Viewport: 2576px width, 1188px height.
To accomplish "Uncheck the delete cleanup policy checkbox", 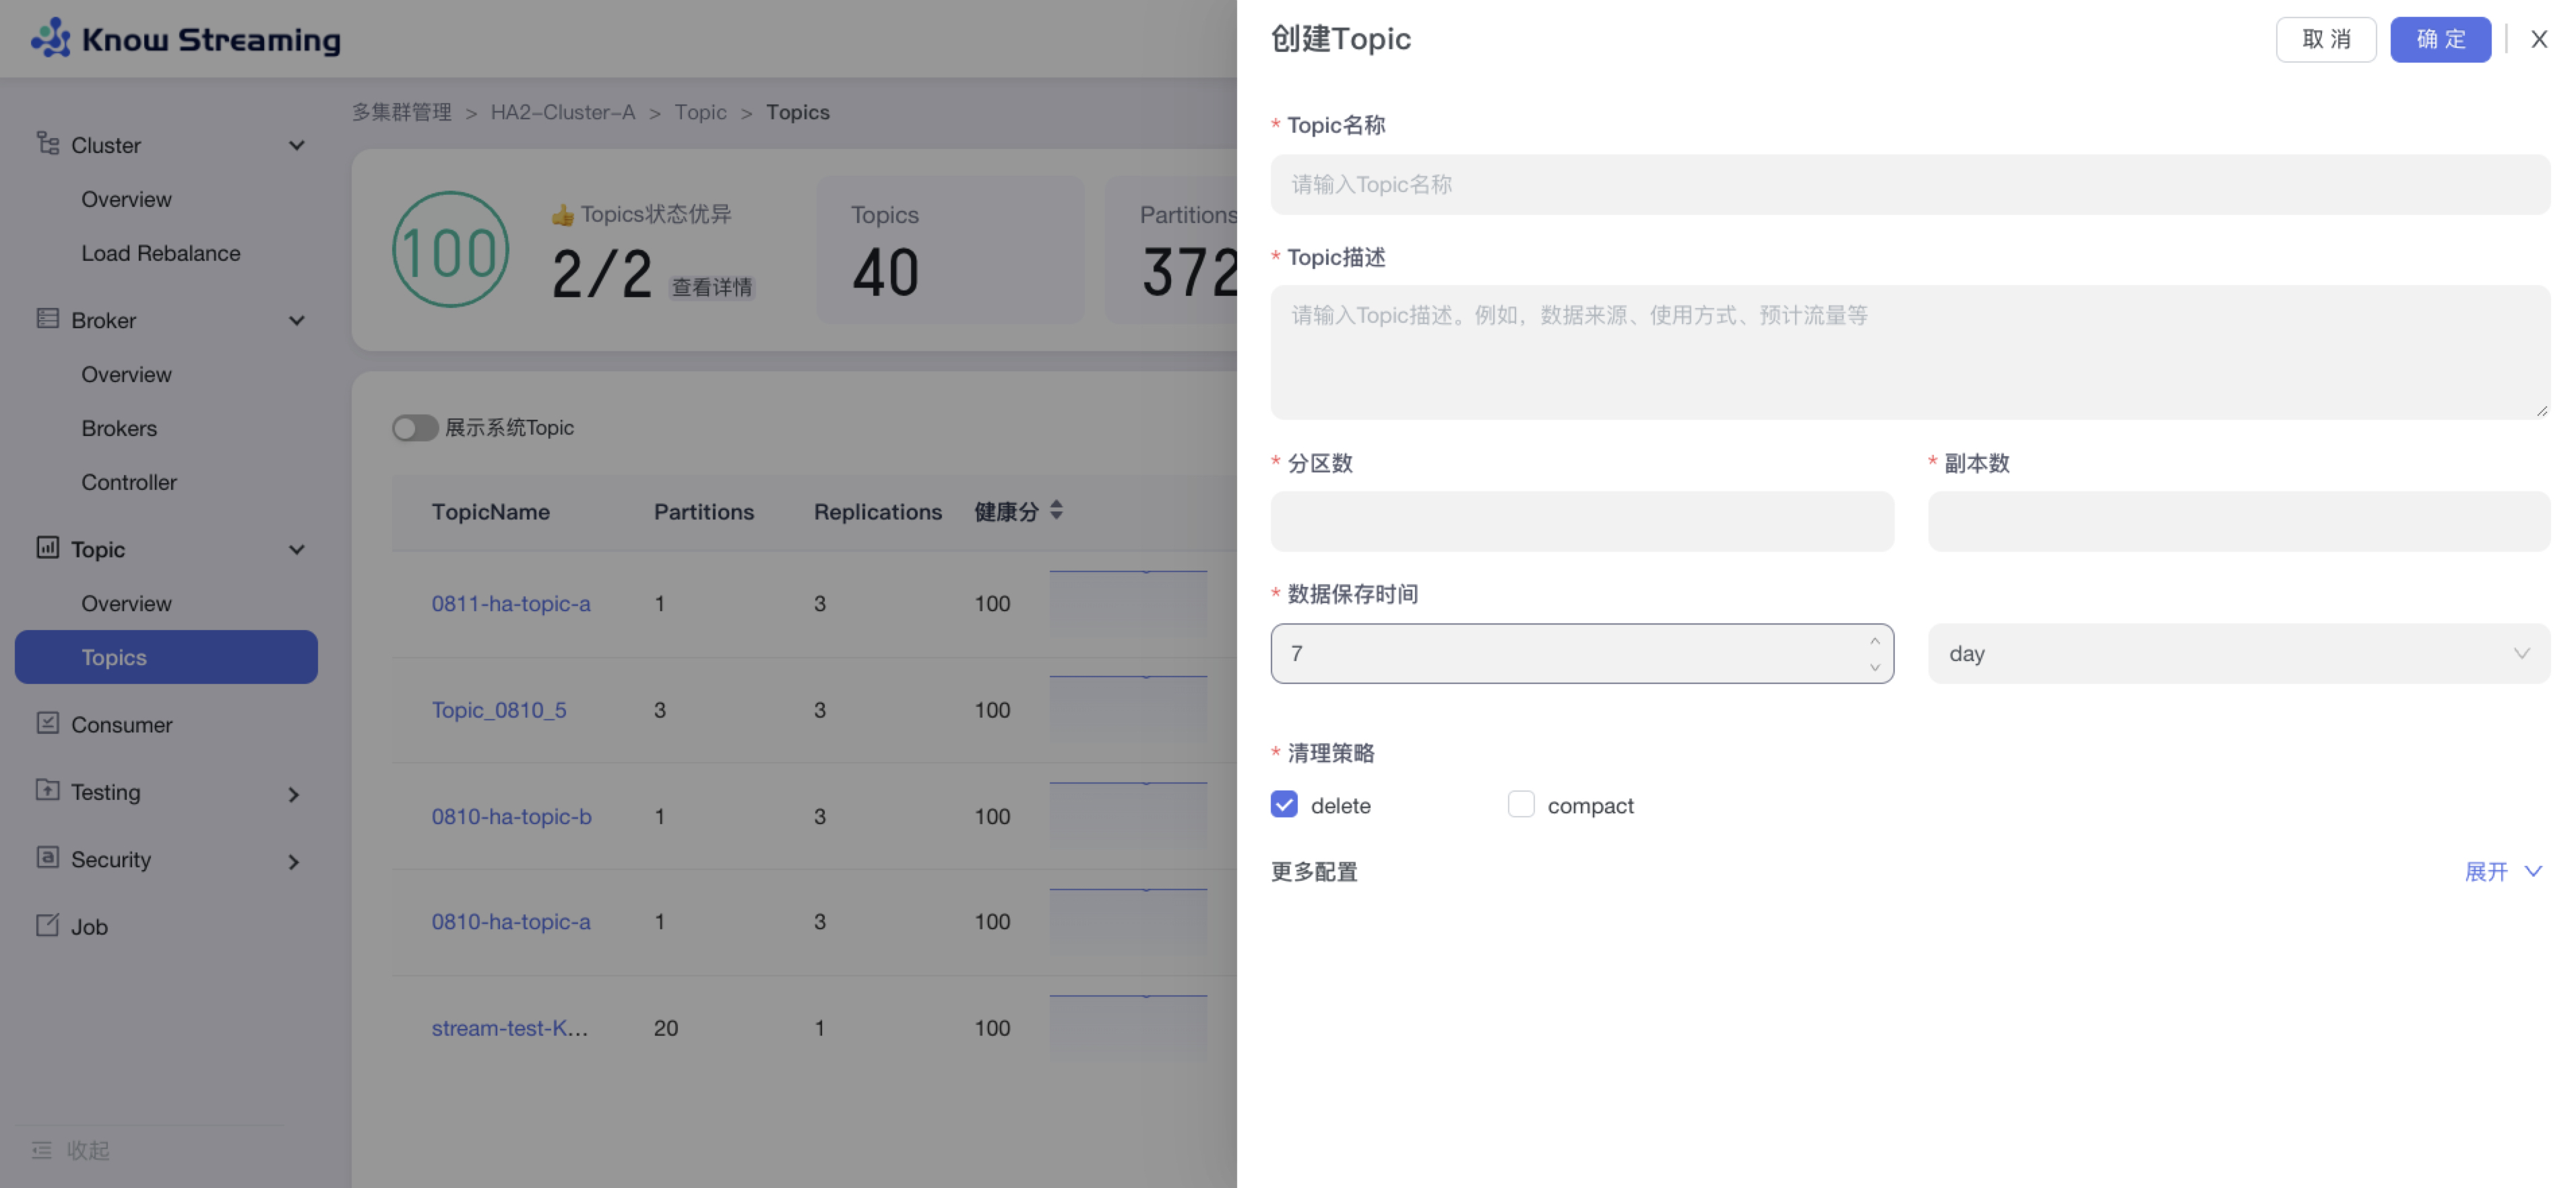I will 1284,805.
